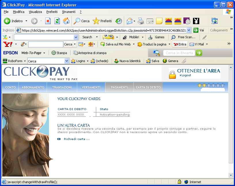Expand Epson Web-To-Page dropdown
This screenshot has height=186, width=235.
tap(44, 53)
